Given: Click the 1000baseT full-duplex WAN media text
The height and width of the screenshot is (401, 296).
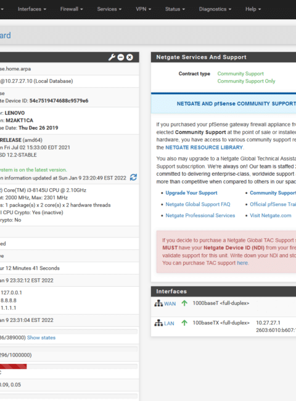Looking at the screenshot, I should point(221,303).
